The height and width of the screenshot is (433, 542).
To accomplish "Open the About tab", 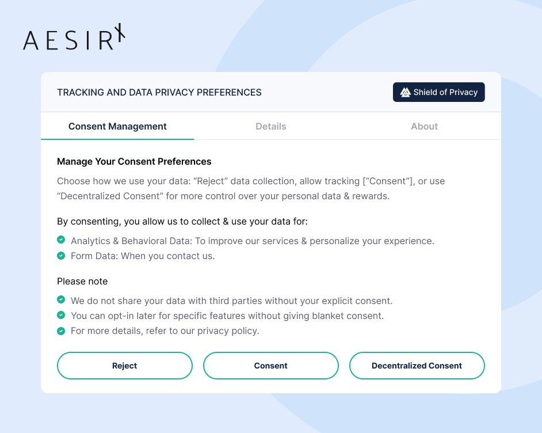I will [x=424, y=126].
